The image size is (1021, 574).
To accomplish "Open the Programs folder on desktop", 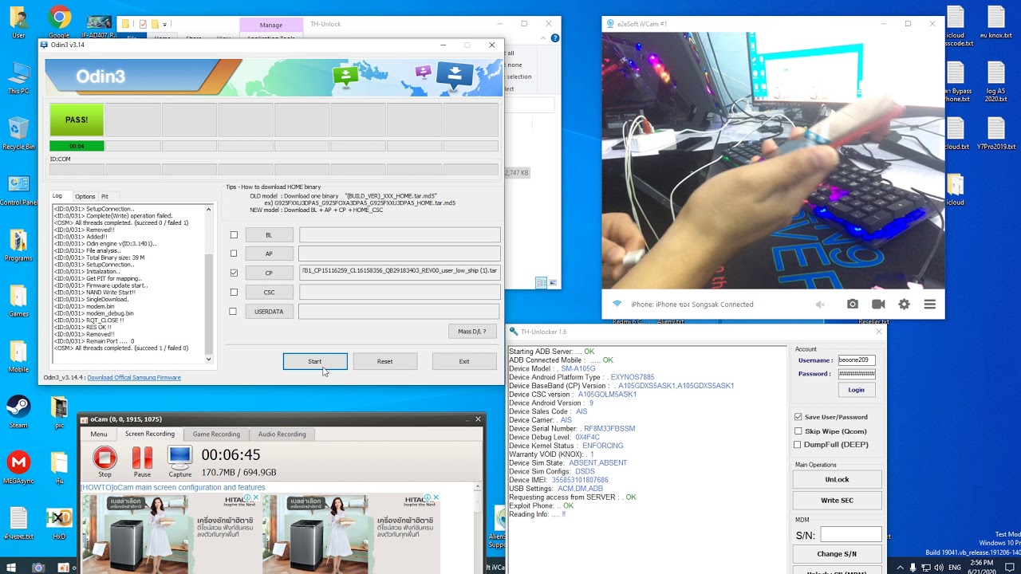I will coord(18,246).
